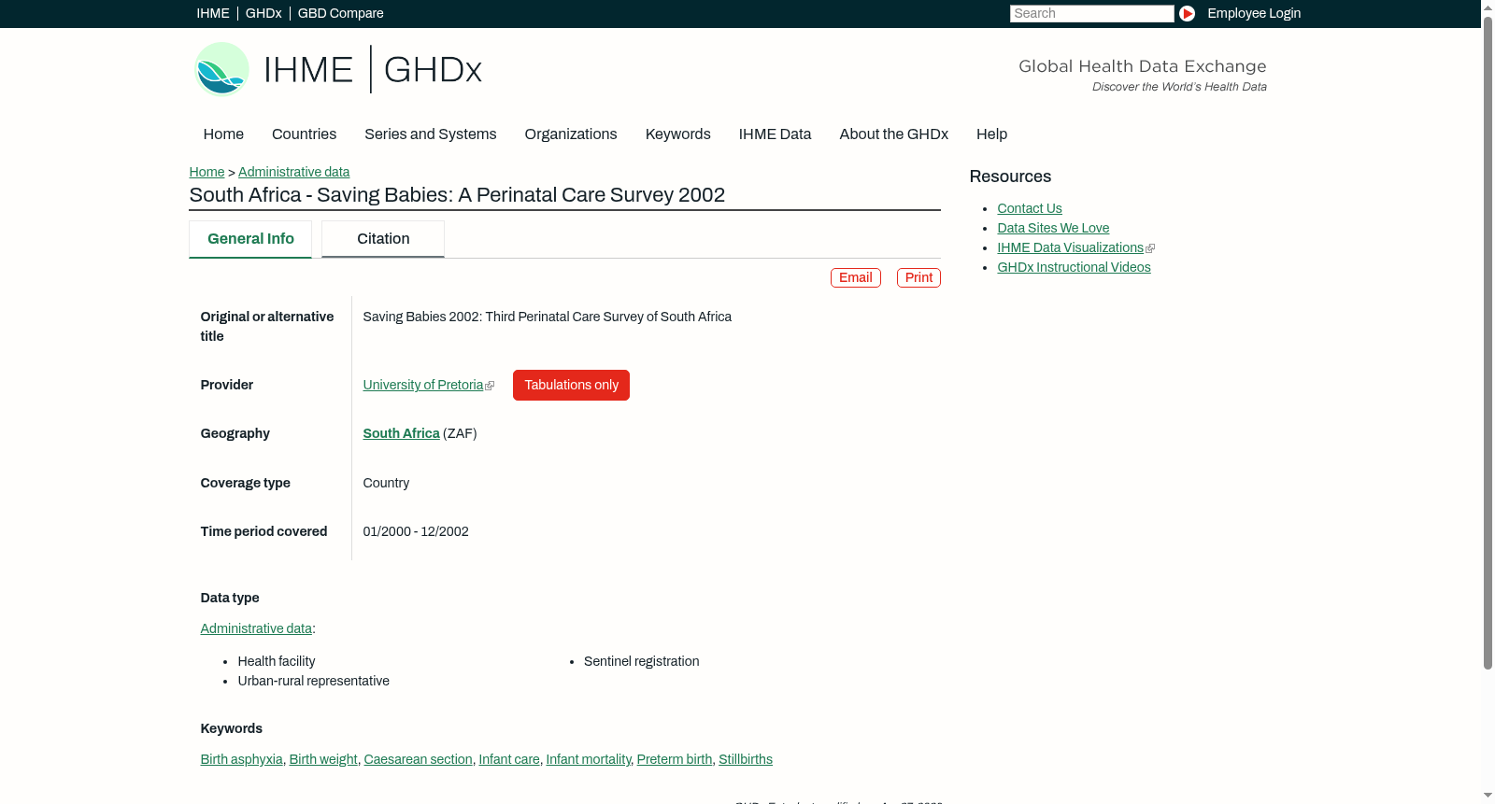
Task: Click the 'Urban-rural representative' list item text
Action: click(313, 681)
